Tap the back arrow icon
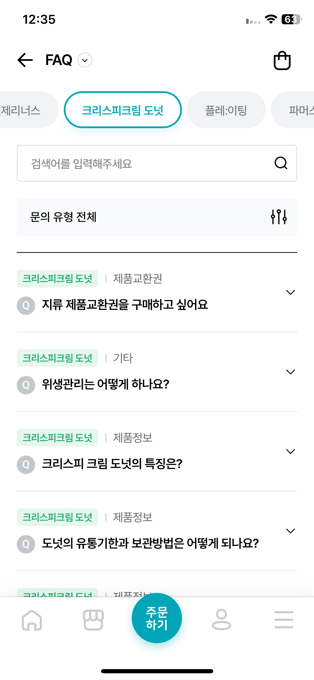 (x=25, y=60)
